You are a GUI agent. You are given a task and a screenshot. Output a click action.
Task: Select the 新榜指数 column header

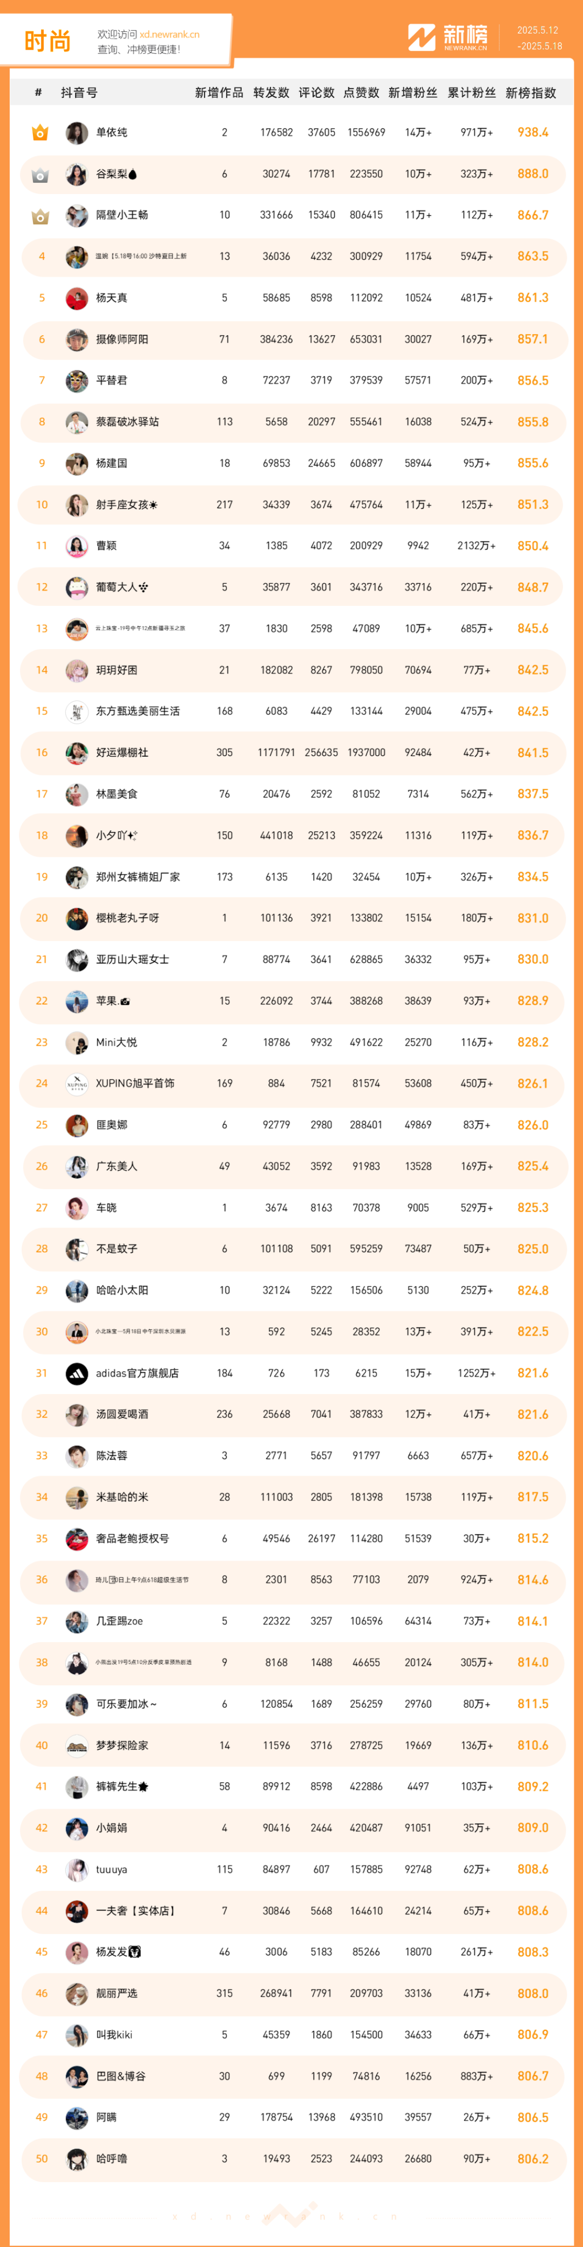(531, 92)
